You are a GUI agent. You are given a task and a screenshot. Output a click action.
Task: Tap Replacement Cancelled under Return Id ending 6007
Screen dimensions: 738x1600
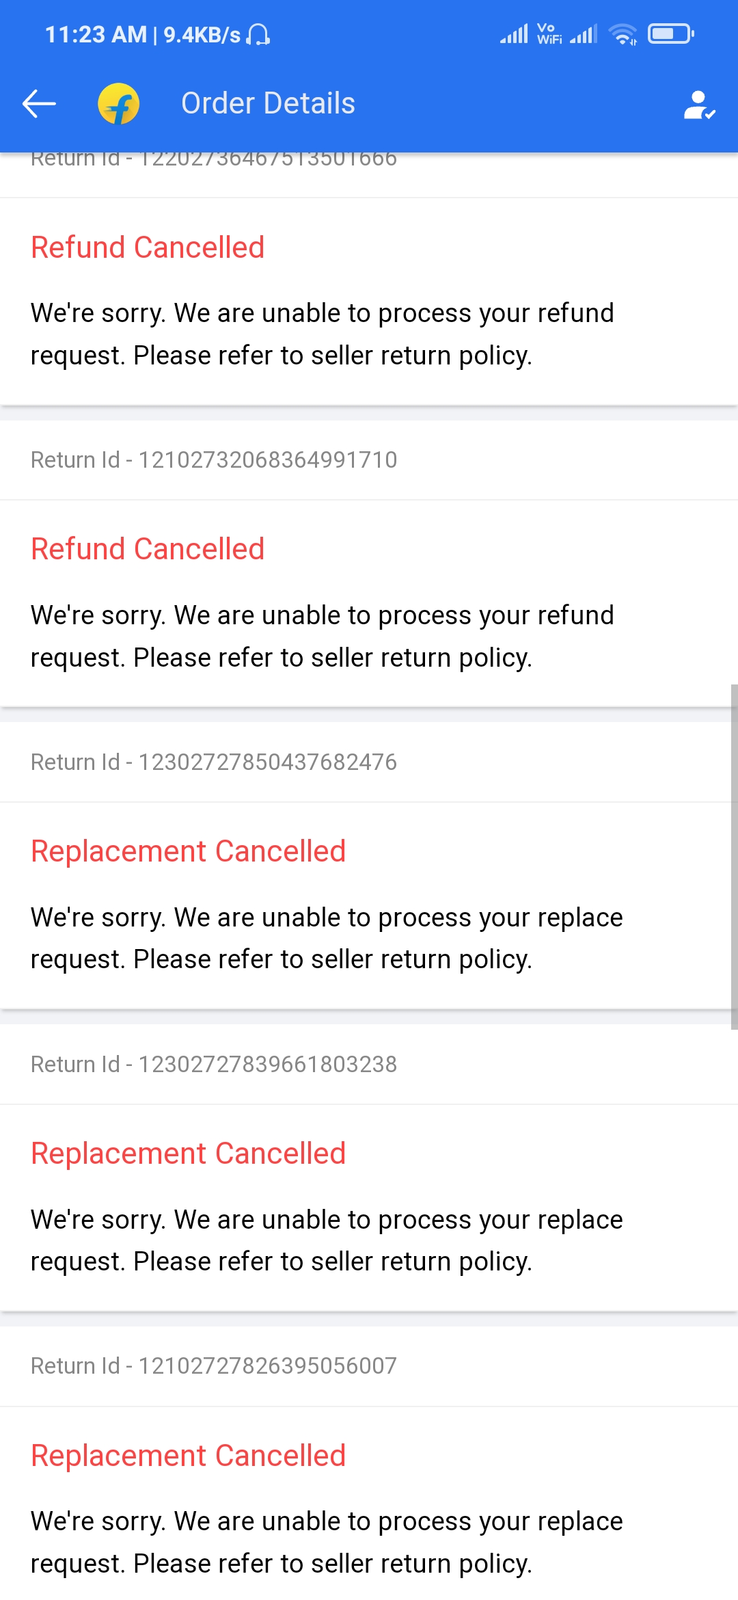tap(189, 1456)
